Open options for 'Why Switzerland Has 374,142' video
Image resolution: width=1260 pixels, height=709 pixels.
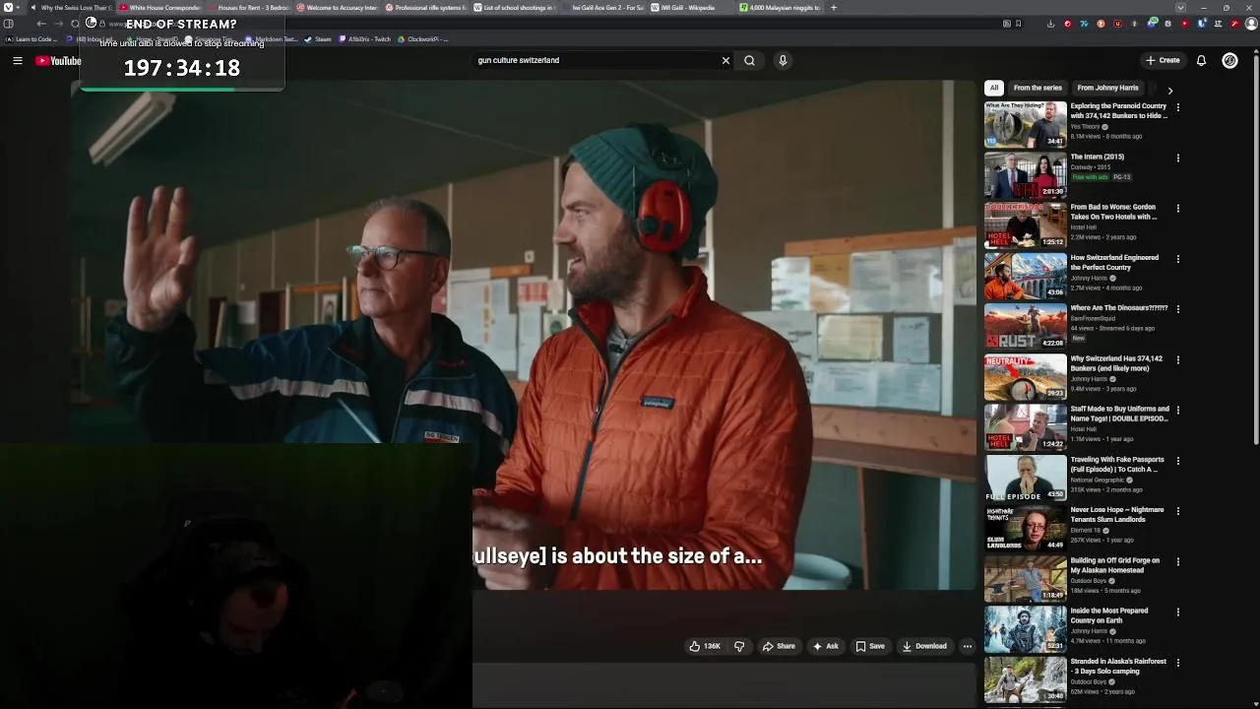(1177, 359)
